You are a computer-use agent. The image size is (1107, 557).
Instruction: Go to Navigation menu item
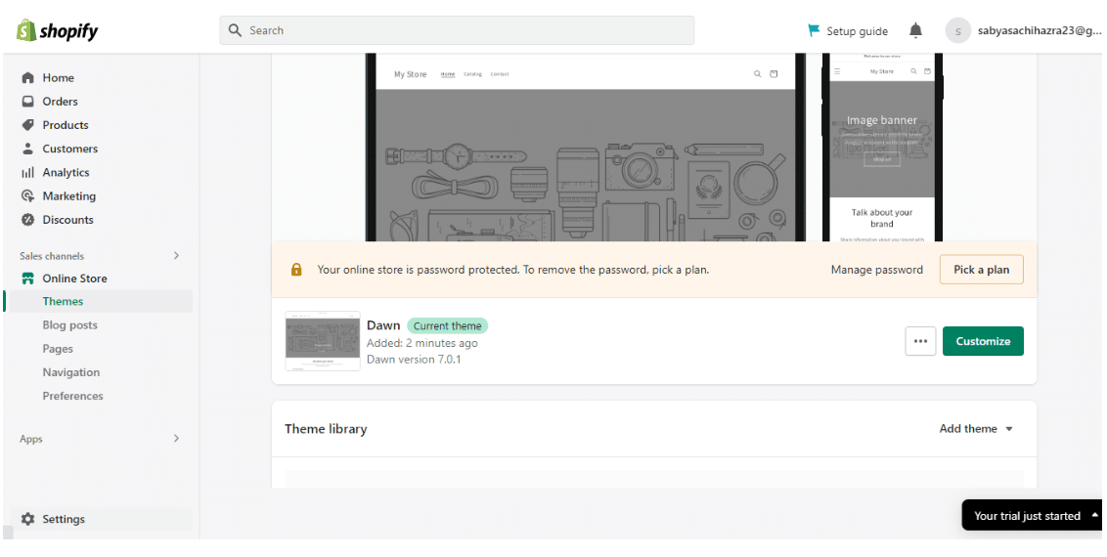70,372
